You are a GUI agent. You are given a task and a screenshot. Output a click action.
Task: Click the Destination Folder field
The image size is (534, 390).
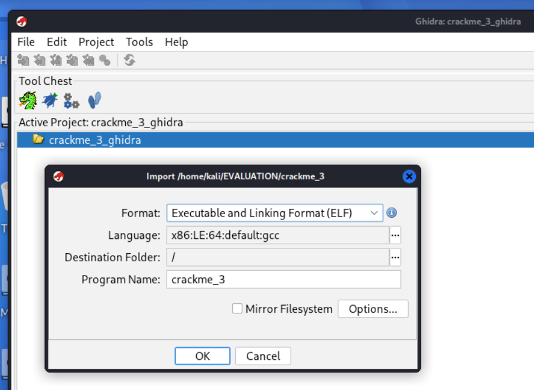pyautogui.click(x=278, y=257)
